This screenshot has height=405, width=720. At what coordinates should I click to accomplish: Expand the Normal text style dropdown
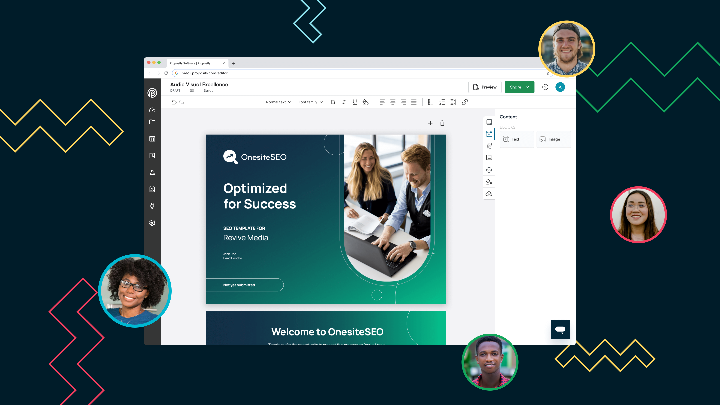(278, 102)
